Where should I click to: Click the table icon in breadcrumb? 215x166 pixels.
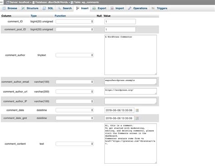(x=72, y=2)
